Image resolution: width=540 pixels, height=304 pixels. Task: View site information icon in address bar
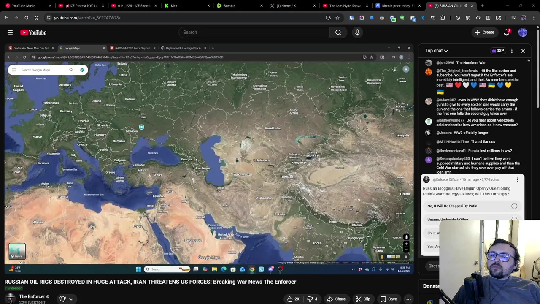pos(49,18)
